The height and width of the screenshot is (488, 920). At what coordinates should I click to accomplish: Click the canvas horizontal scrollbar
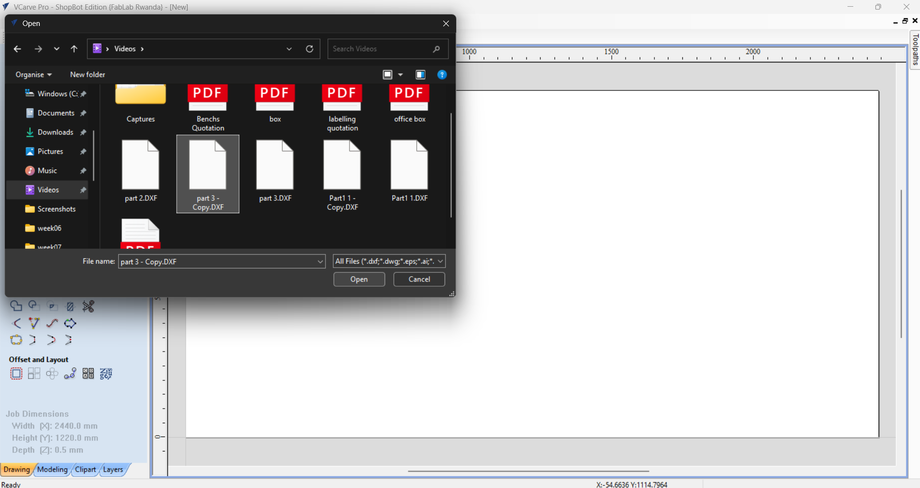(x=528, y=471)
